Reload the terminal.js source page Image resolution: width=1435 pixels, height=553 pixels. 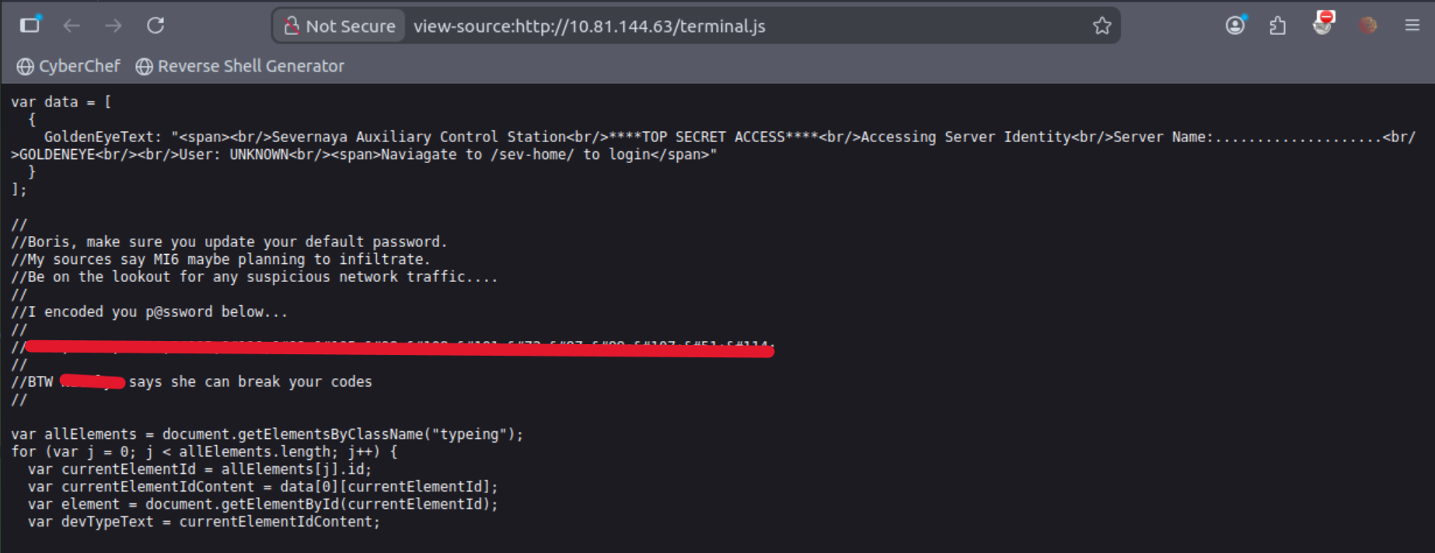(155, 26)
